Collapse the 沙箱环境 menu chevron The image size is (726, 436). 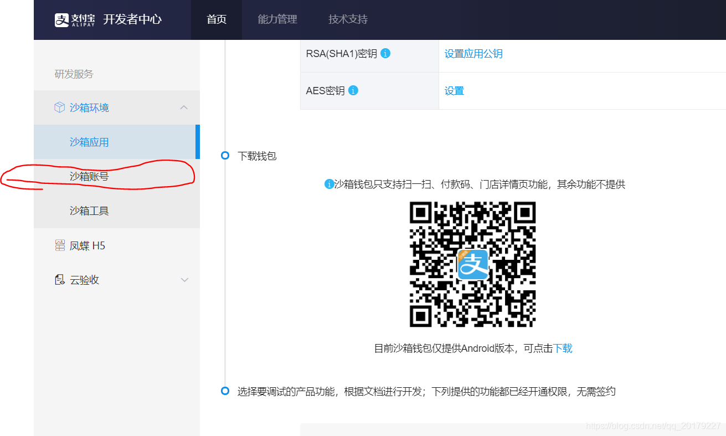point(184,107)
